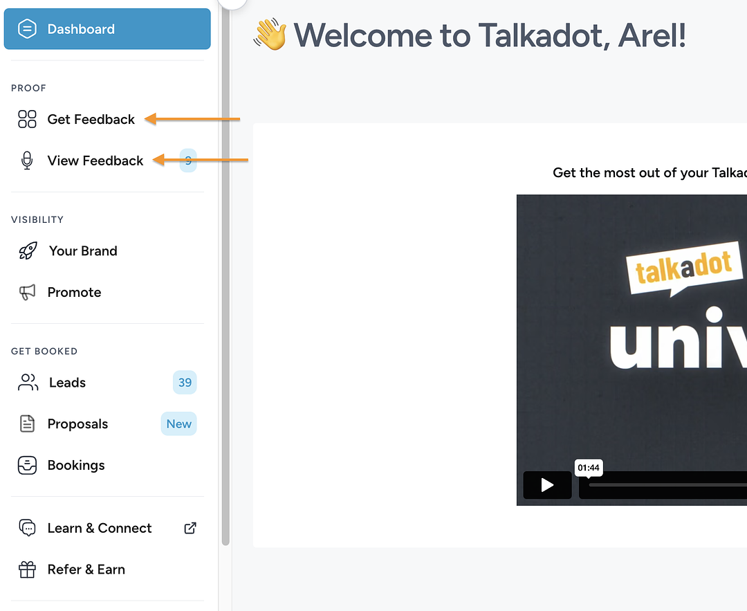Open the Leads list
Screen dimensions: 747x611
(x=67, y=382)
